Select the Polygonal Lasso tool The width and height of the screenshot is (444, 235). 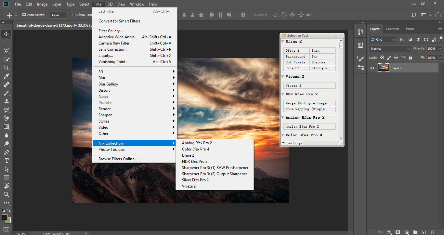7,51
